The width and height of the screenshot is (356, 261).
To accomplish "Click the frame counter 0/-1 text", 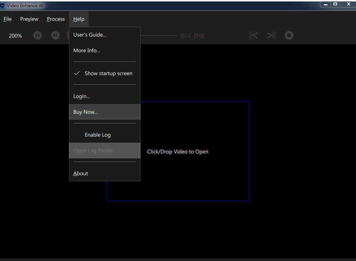I will click(x=186, y=36).
